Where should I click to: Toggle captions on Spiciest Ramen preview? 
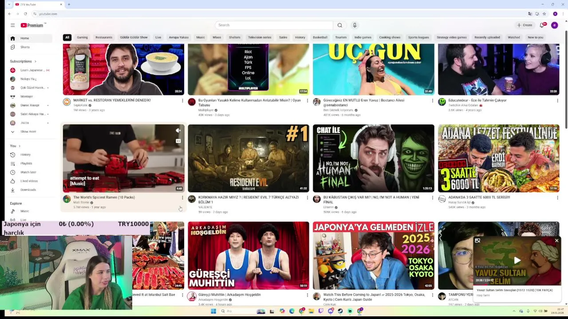178,141
